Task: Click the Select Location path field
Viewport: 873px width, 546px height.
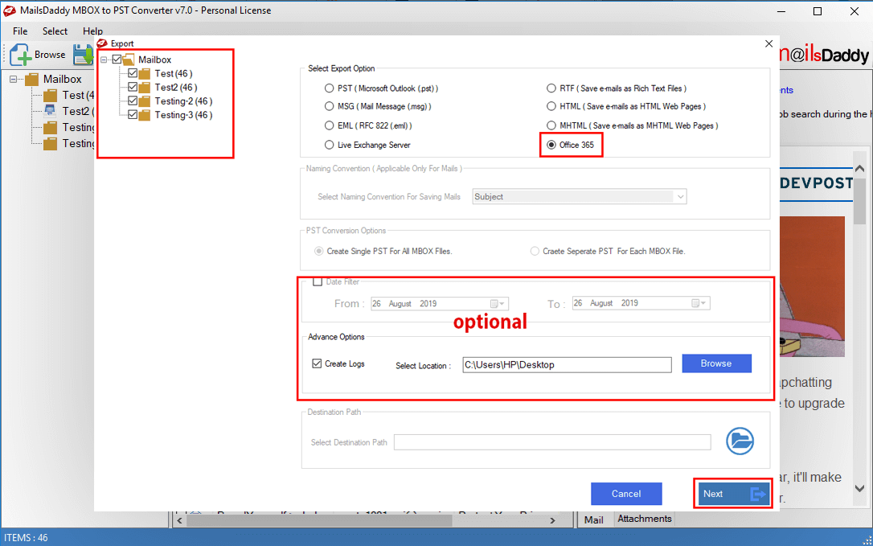Action: point(567,365)
